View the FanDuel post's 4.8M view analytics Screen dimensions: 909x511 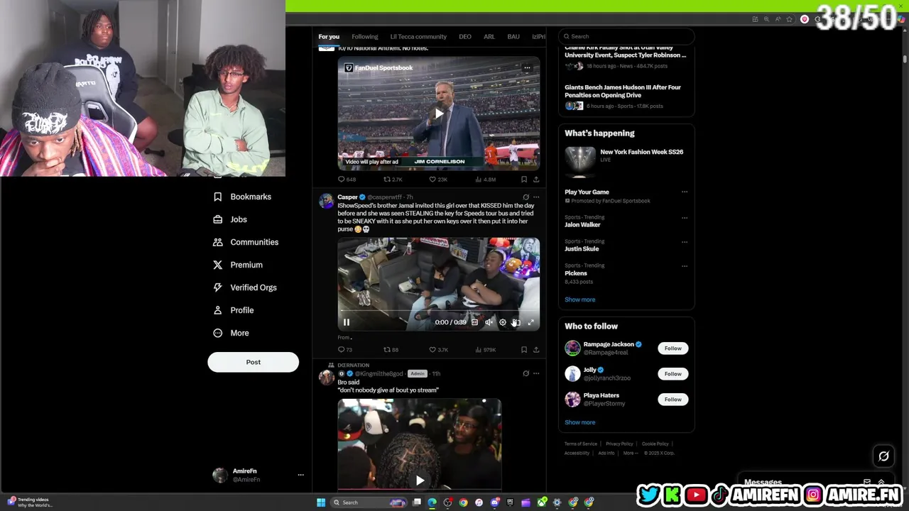pyautogui.click(x=486, y=180)
